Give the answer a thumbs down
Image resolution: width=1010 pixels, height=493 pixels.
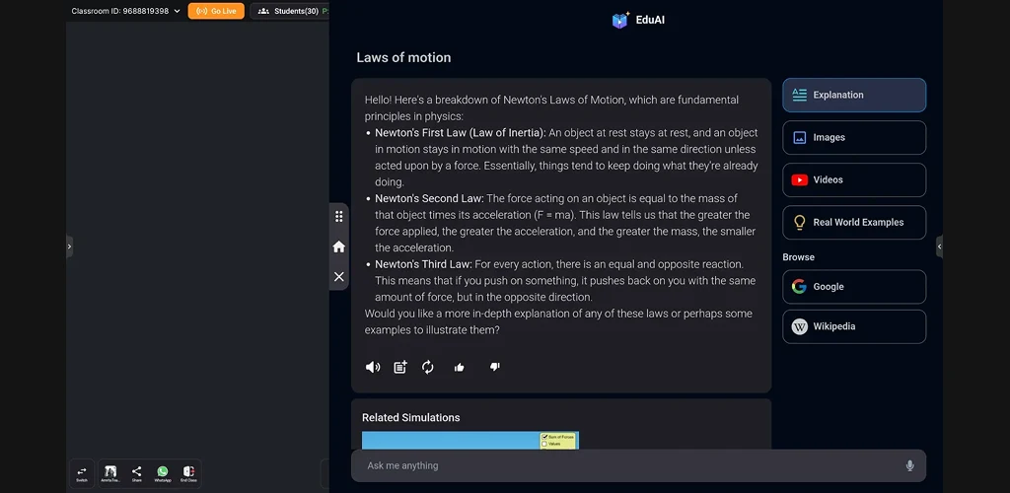coord(495,367)
